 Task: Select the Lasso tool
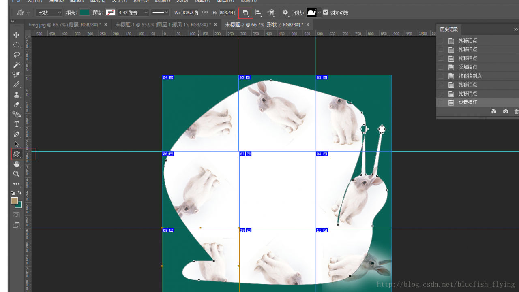click(x=16, y=55)
